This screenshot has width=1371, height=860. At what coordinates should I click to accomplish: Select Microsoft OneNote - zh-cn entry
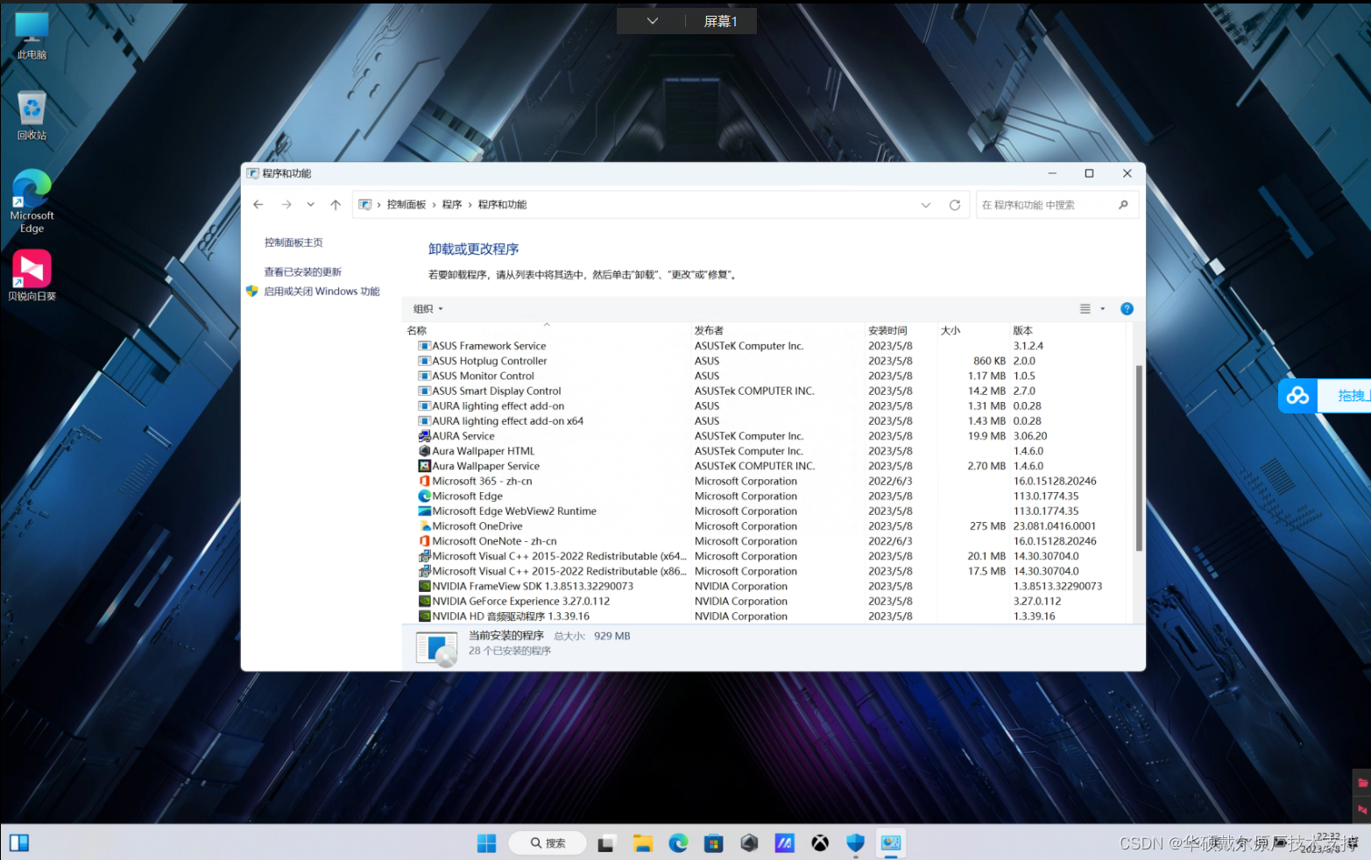[494, 541]
